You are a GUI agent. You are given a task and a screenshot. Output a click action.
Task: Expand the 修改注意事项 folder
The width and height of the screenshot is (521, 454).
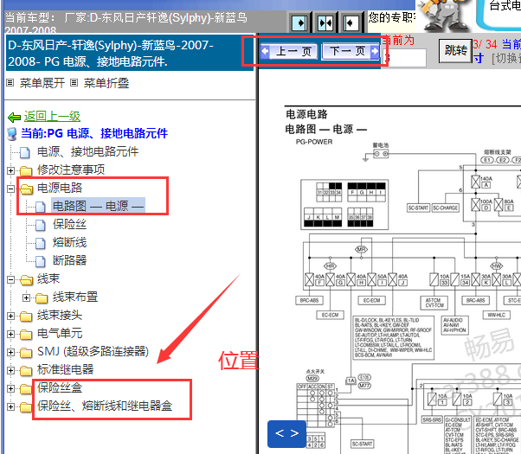coord(10,170)
